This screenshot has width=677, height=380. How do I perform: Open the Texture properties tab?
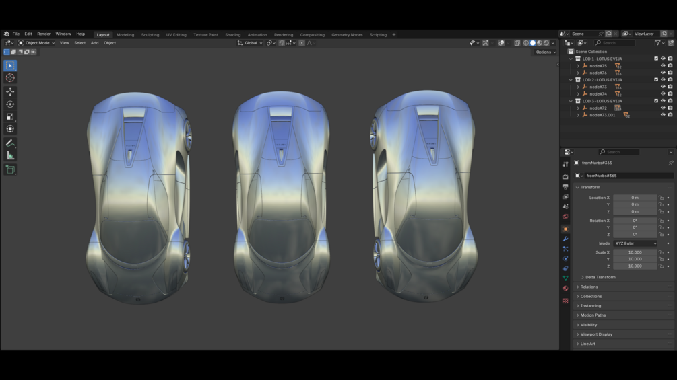566,301
